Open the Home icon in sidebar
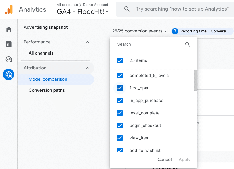Viewport: 234px width, 169px height. tap(9, 30)
